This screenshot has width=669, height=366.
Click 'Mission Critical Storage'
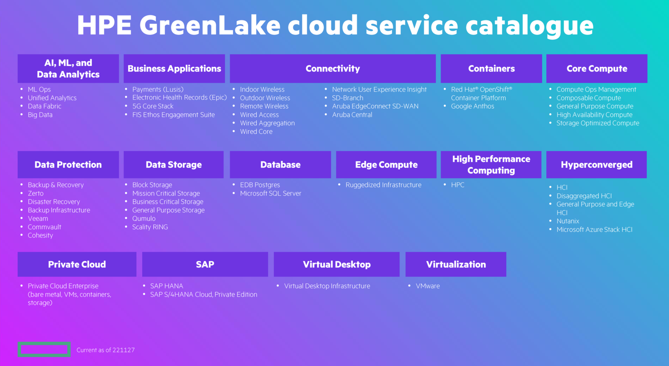pos(166,193)
